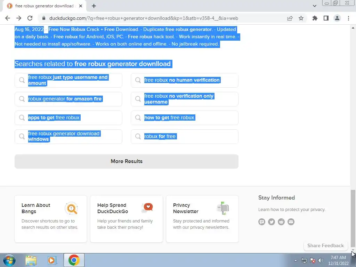Open the email newsletter envelope icon

(x=291, y=222)
